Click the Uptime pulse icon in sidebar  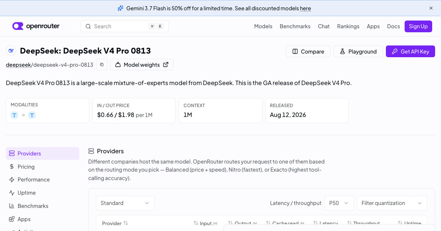[x=12, y=193]
